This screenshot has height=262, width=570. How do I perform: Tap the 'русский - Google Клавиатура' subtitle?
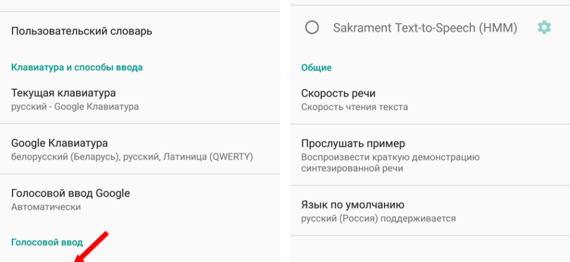[75, 106]
